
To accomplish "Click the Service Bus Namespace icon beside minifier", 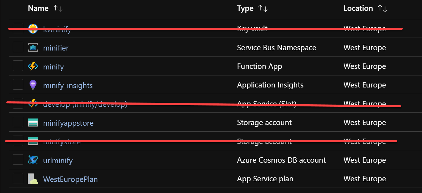I will [x=33, y=47].
